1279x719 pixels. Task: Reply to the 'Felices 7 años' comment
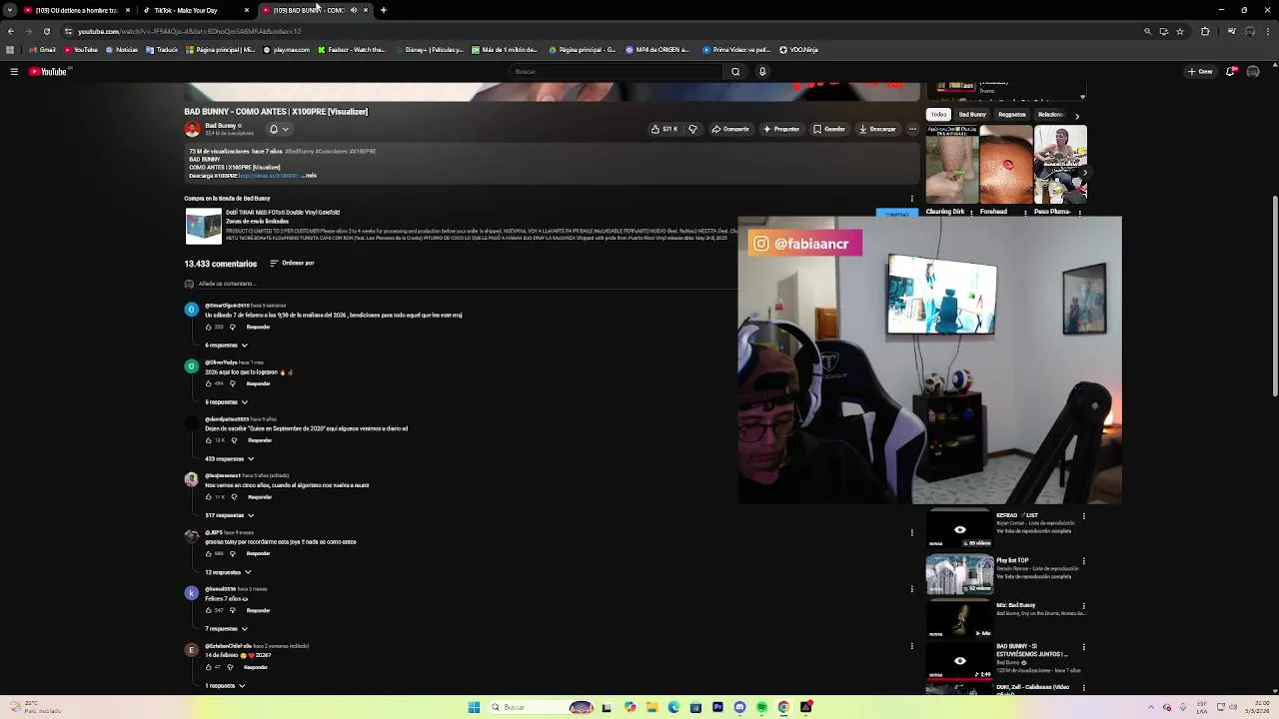coord(258,610)
